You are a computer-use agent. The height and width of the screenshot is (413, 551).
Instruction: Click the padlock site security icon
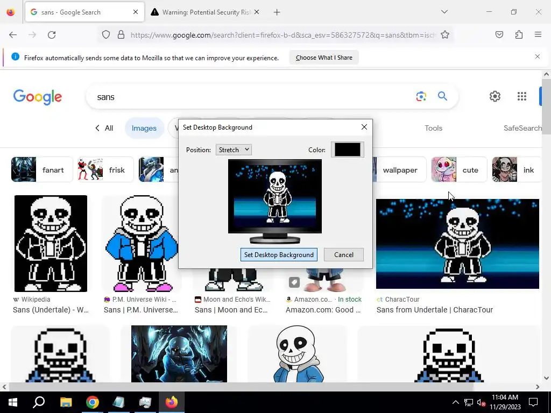[x=121, y=35]
